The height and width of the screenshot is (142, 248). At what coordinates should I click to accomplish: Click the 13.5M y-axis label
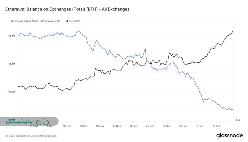pyautogui.click(x=11, y=92)
